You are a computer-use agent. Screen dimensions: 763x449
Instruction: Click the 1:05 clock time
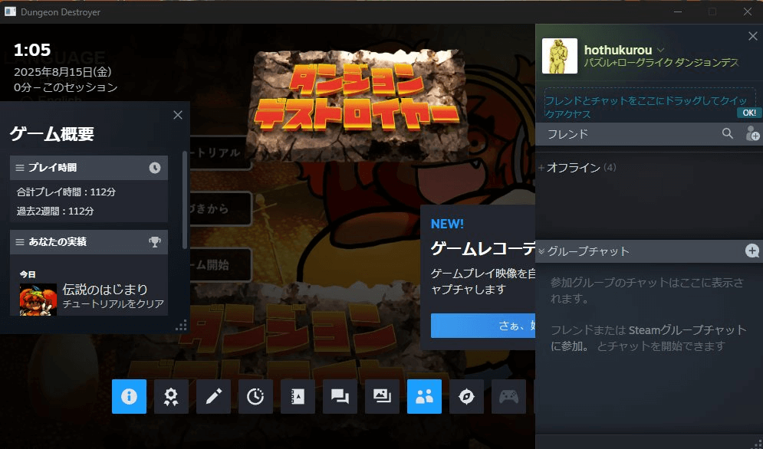32,50
